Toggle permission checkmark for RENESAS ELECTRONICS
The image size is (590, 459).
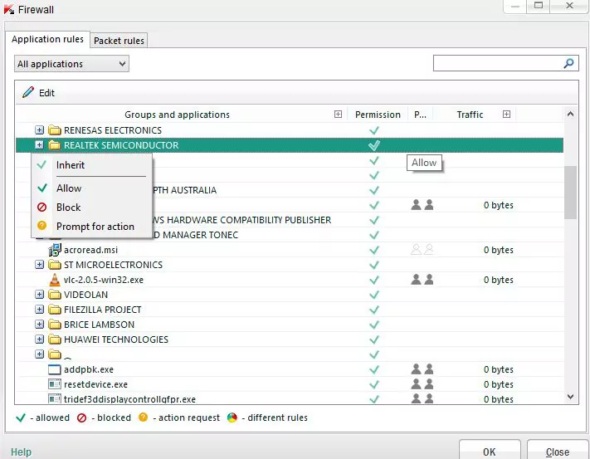tap(374, 130)
